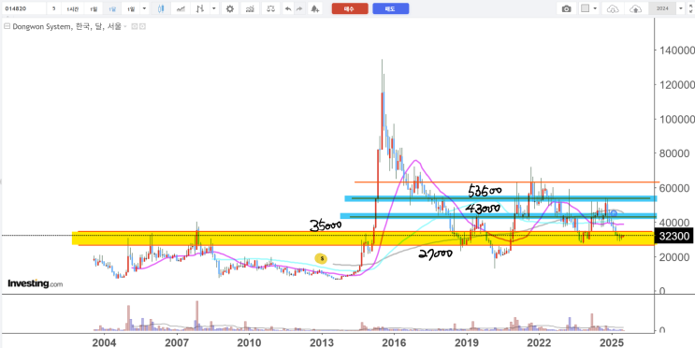695x348 pixels.
Task: Redo the chart action
Action: point(299,8)
